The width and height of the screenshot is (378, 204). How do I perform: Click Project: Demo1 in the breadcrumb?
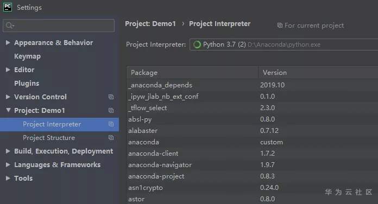tap(150, 24)
